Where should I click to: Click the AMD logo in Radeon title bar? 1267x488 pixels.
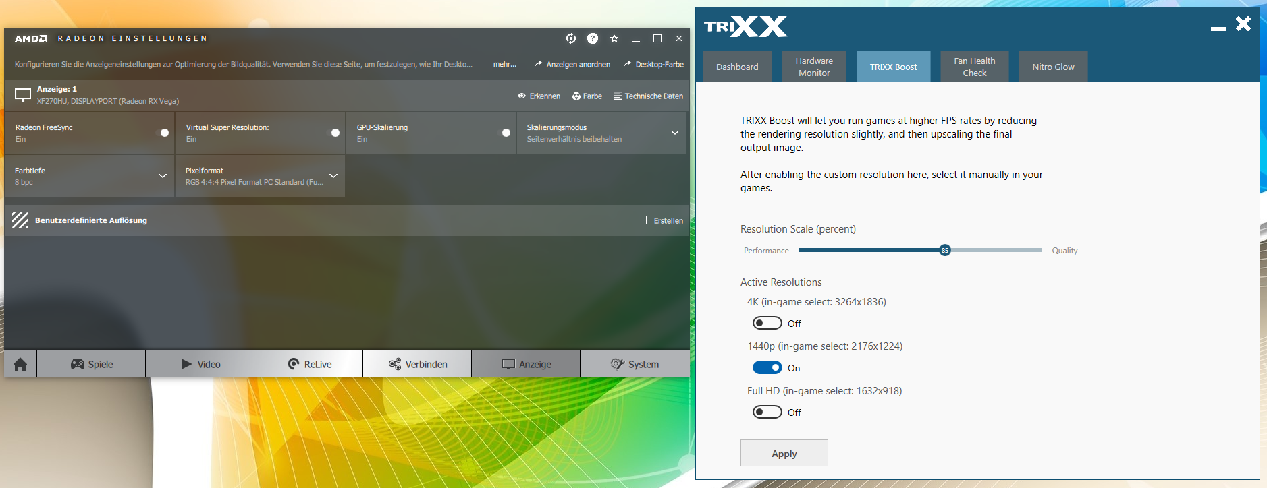pos(31,39)
